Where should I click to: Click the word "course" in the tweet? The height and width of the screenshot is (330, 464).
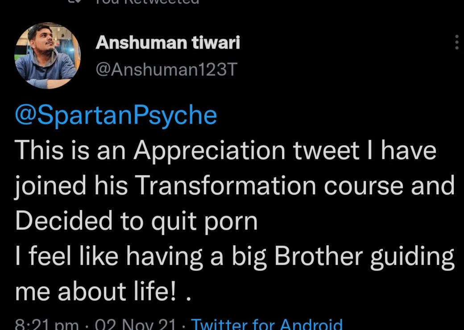364,186
